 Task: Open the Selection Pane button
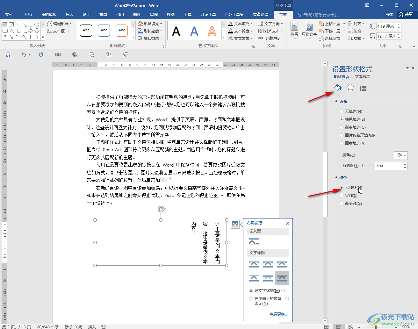(x=329, y=38)
